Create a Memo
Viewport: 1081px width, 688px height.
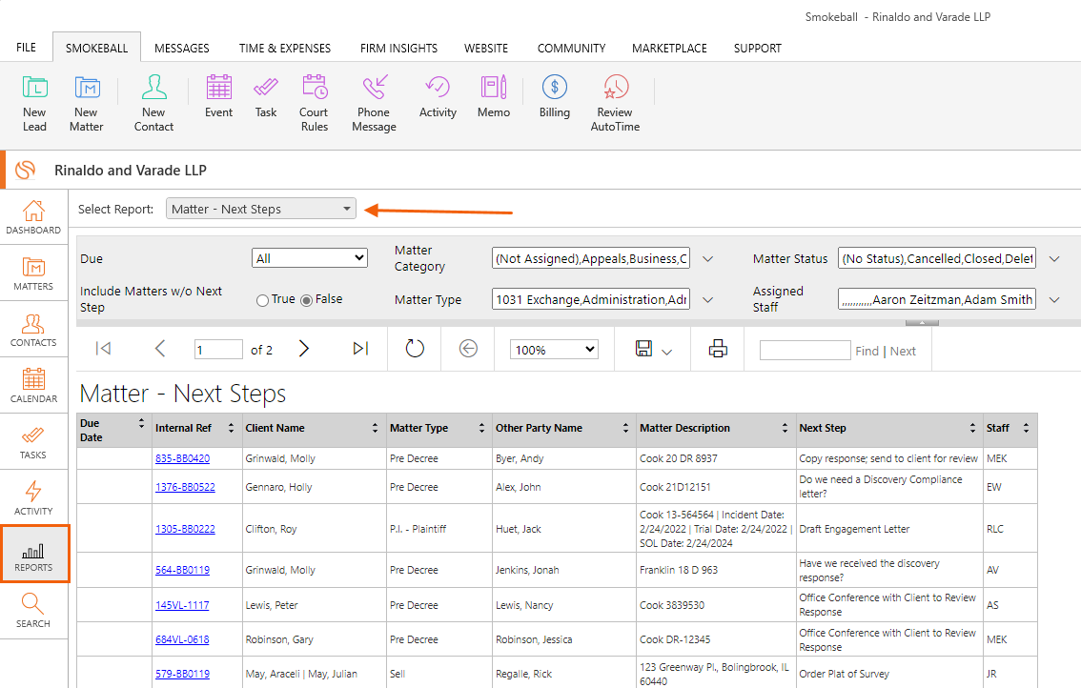(494, 96)
